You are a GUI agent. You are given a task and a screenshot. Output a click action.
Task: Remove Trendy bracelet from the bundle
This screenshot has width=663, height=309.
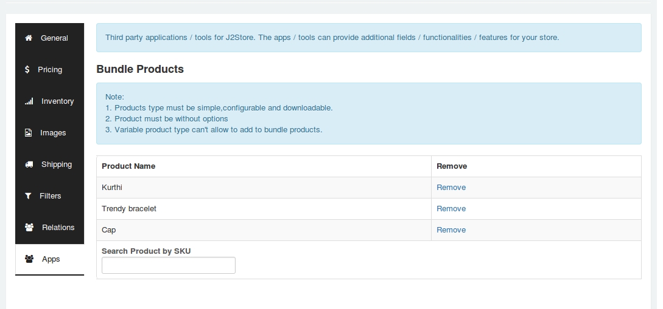pos(451,209)
